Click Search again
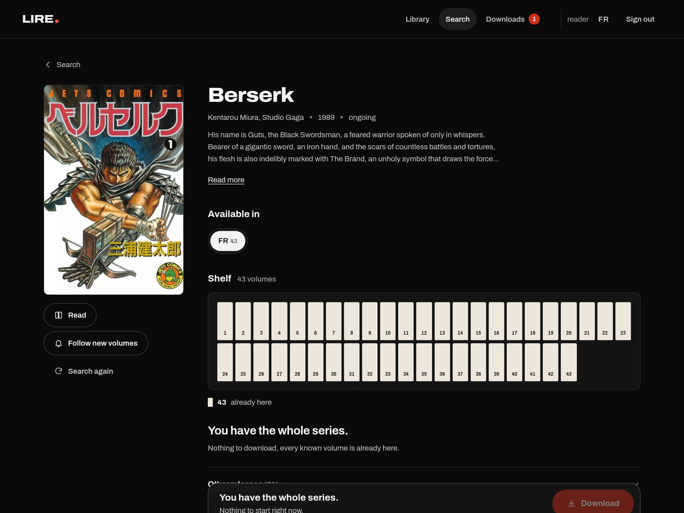The width and height of the screenshot is (684, 513). point(84,371)
